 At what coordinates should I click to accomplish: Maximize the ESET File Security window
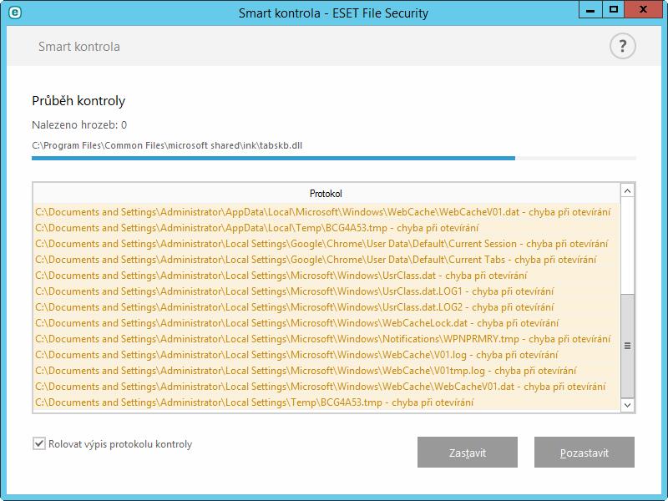pos(613,10)
